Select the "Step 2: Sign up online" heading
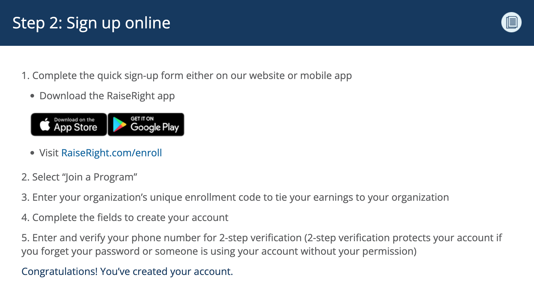534x298 pixels. point(92,23)
